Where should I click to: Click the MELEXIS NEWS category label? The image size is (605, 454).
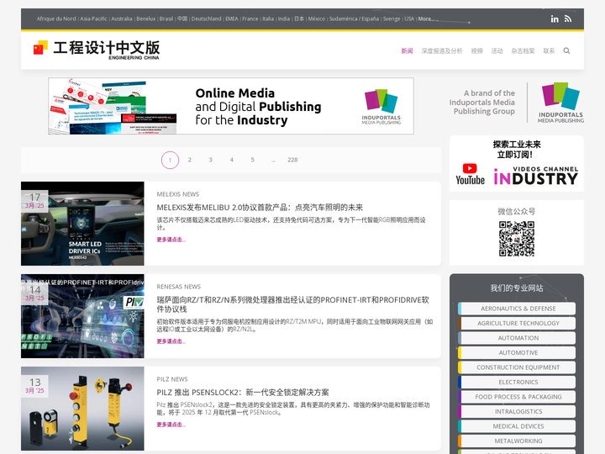click(178, 194)
